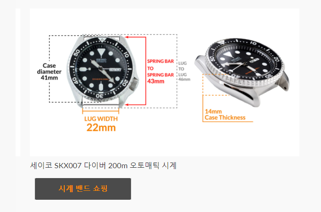Click the red SPRING BAR TO SPRING BAR text
Viewport: 321px width, 212px height.
160,68
